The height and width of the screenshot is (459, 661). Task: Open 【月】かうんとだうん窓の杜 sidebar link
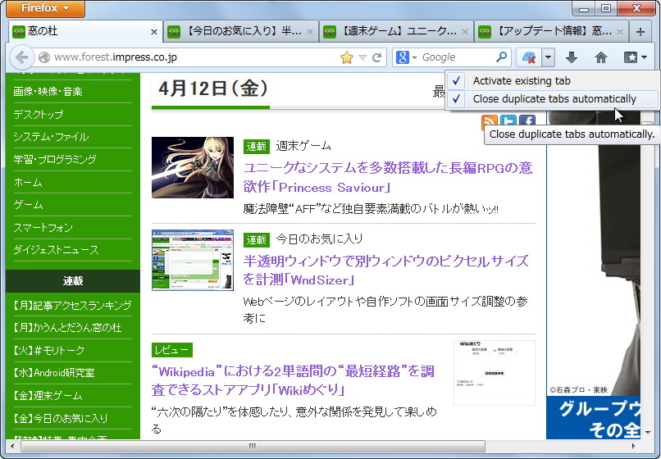(67, 328)
